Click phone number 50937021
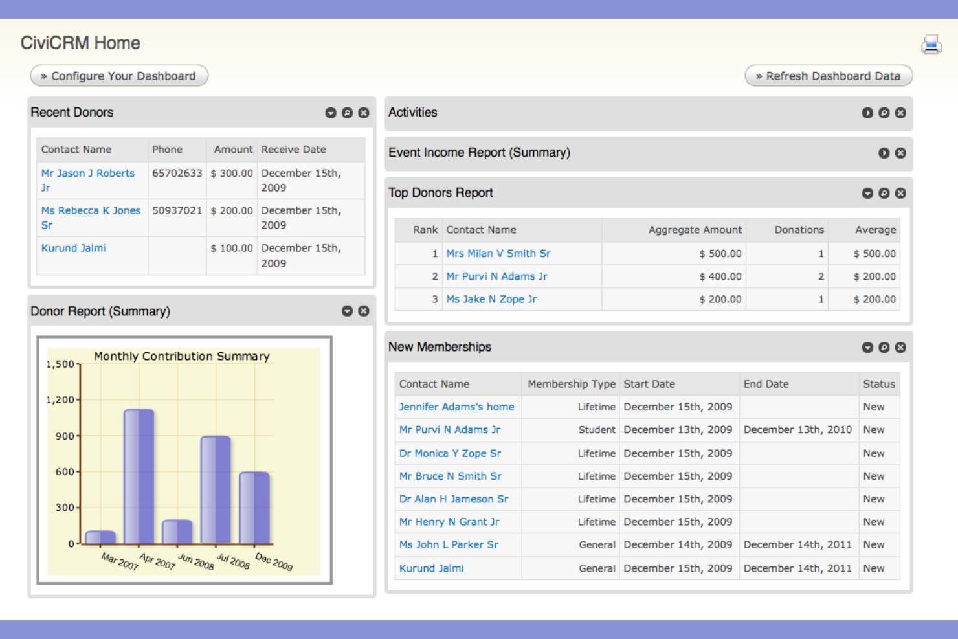958x639 pixels. (177, 211)
